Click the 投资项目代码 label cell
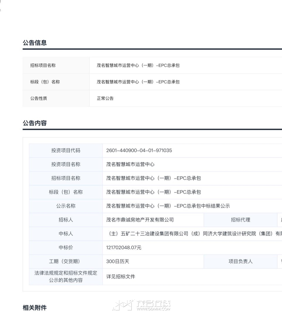The width and height of the screenshot is (282, 312). point(66,150)
